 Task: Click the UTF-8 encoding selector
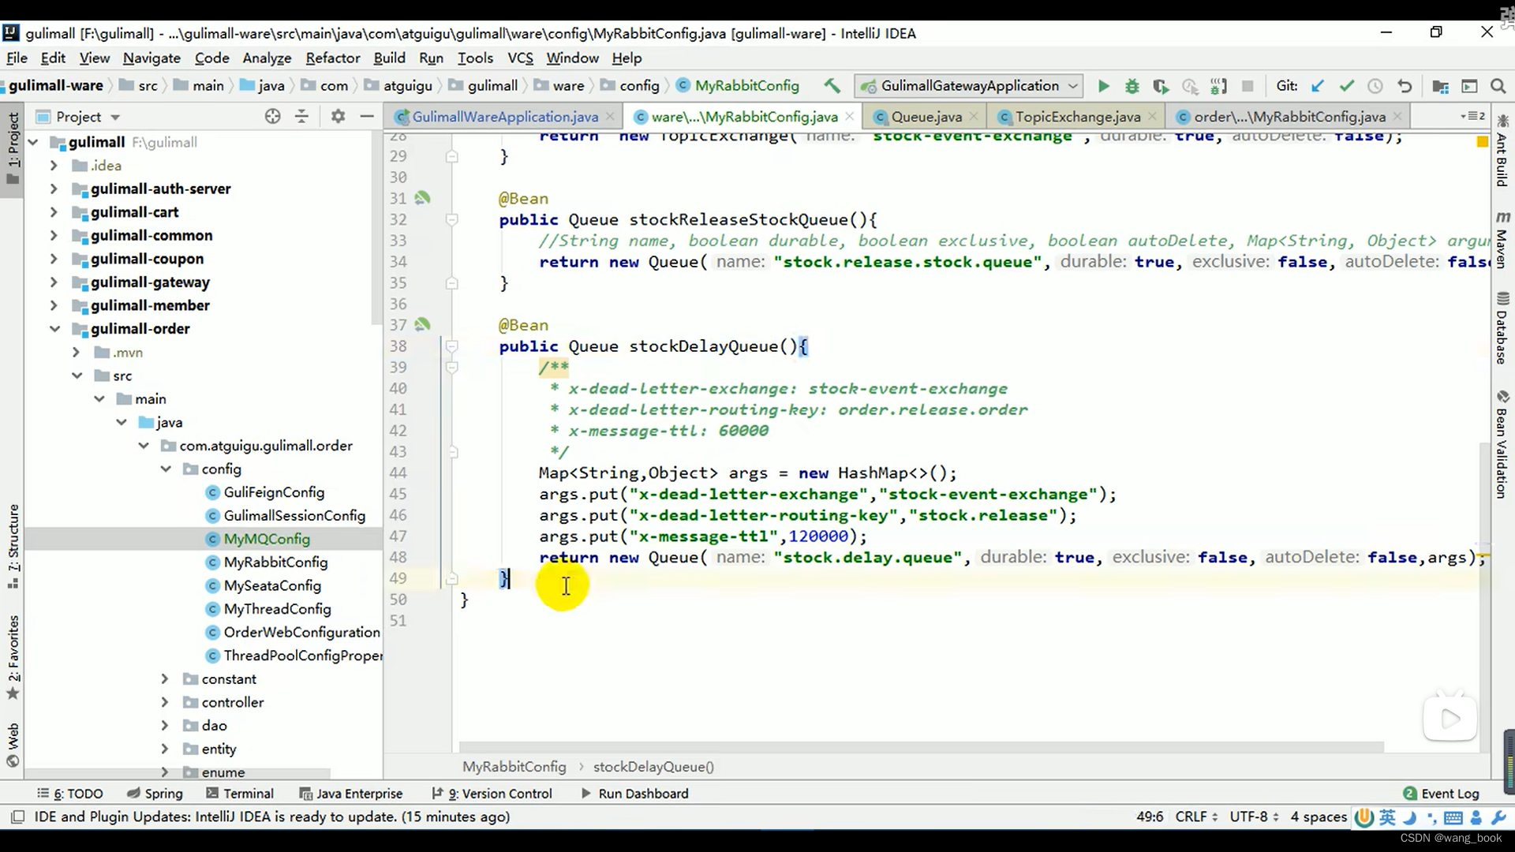[x=1254, y=816]
